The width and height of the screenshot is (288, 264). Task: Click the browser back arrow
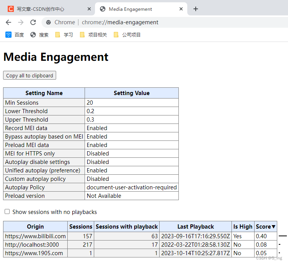pos(8,22)
